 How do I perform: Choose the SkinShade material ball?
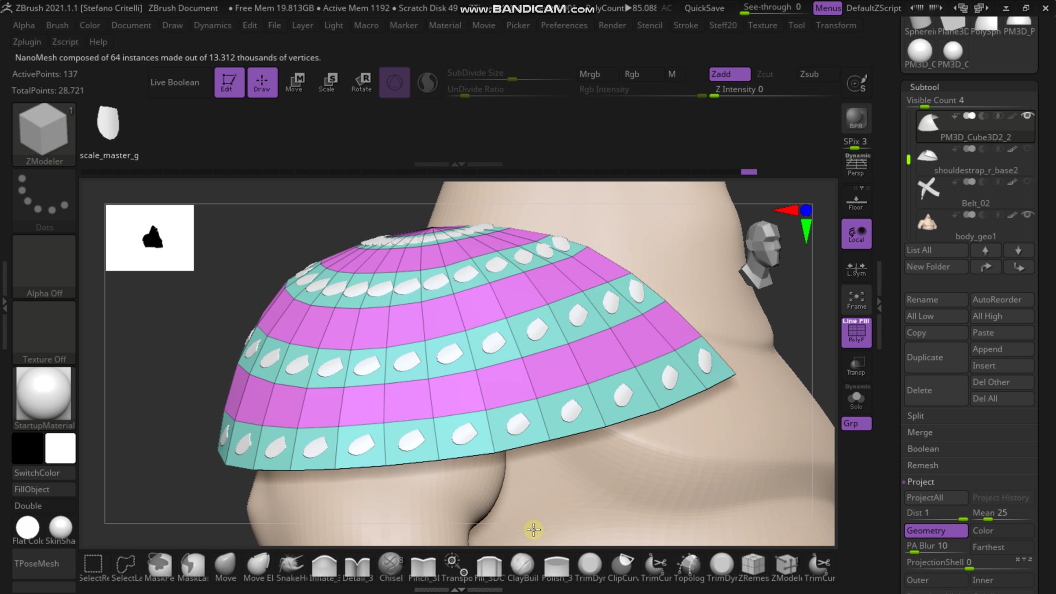60,531
